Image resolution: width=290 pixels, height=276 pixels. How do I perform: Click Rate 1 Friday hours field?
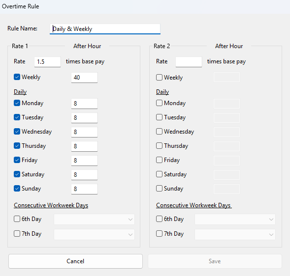pos(84,161)
